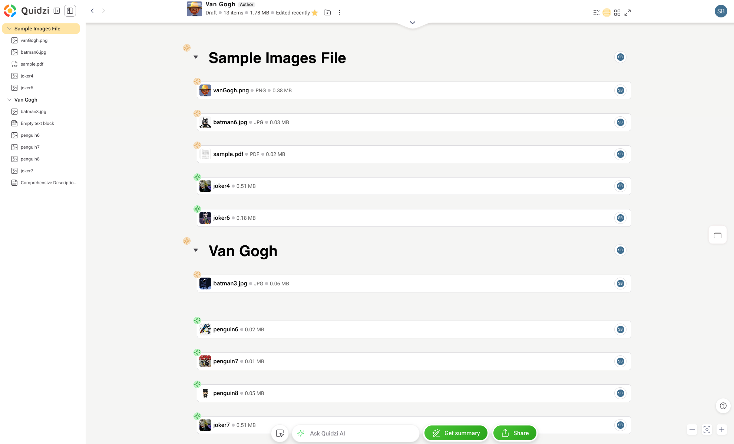Viewport: 734px width, 444px height.
Task: Open Empty text block in the sidebar
Action: [37, 123]
